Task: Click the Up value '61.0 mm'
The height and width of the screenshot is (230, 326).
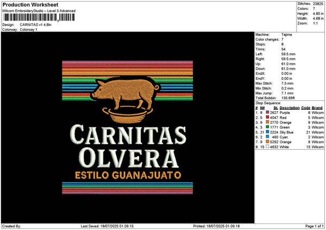Action: tap(288, 64)
